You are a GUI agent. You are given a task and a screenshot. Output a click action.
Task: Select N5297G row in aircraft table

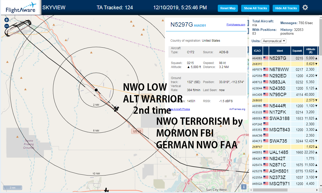[x=285, y=58]
